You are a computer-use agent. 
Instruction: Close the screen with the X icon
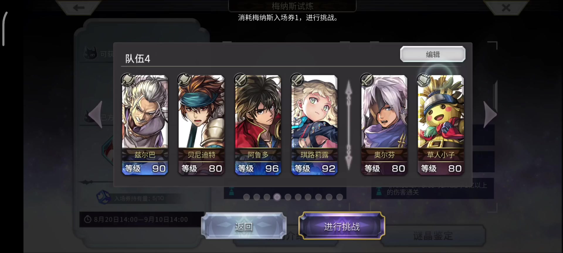(506, 8)
